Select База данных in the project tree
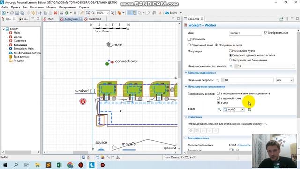The height and width of the screenshot is (169, 300). pos(21,57)
